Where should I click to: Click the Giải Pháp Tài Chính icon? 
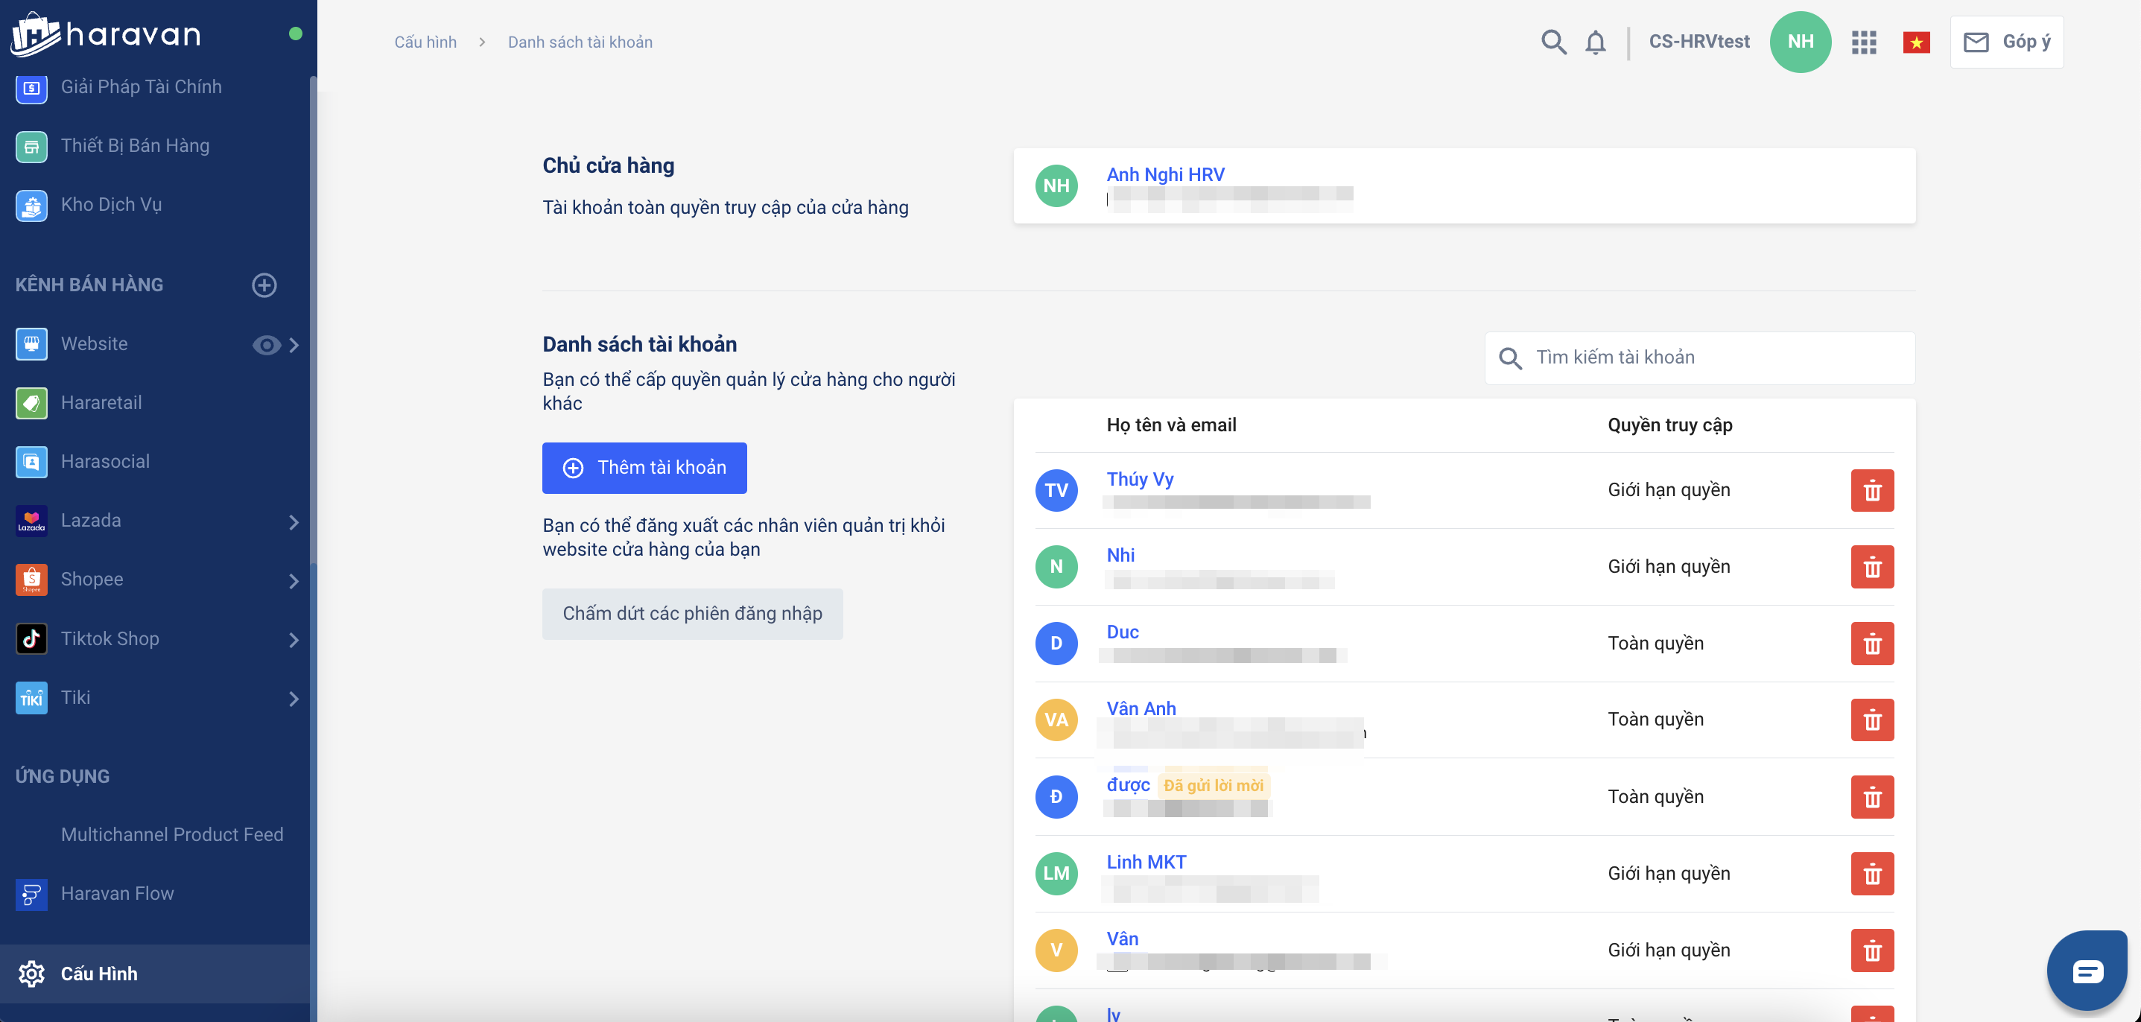pyautogui.click(x=31, y=87)
